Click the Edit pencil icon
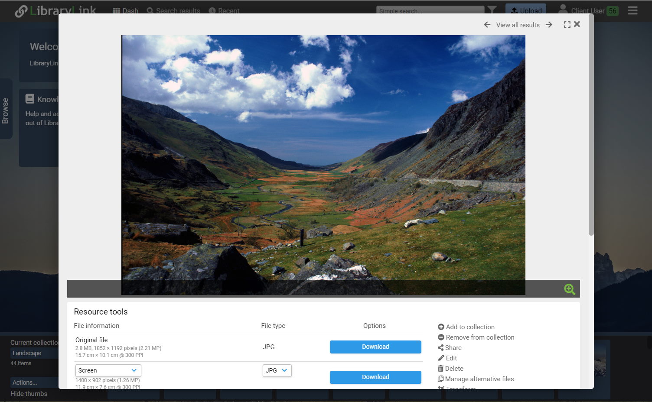The width and height of the screenshot is (652, 402). click(x=441, y=358)
